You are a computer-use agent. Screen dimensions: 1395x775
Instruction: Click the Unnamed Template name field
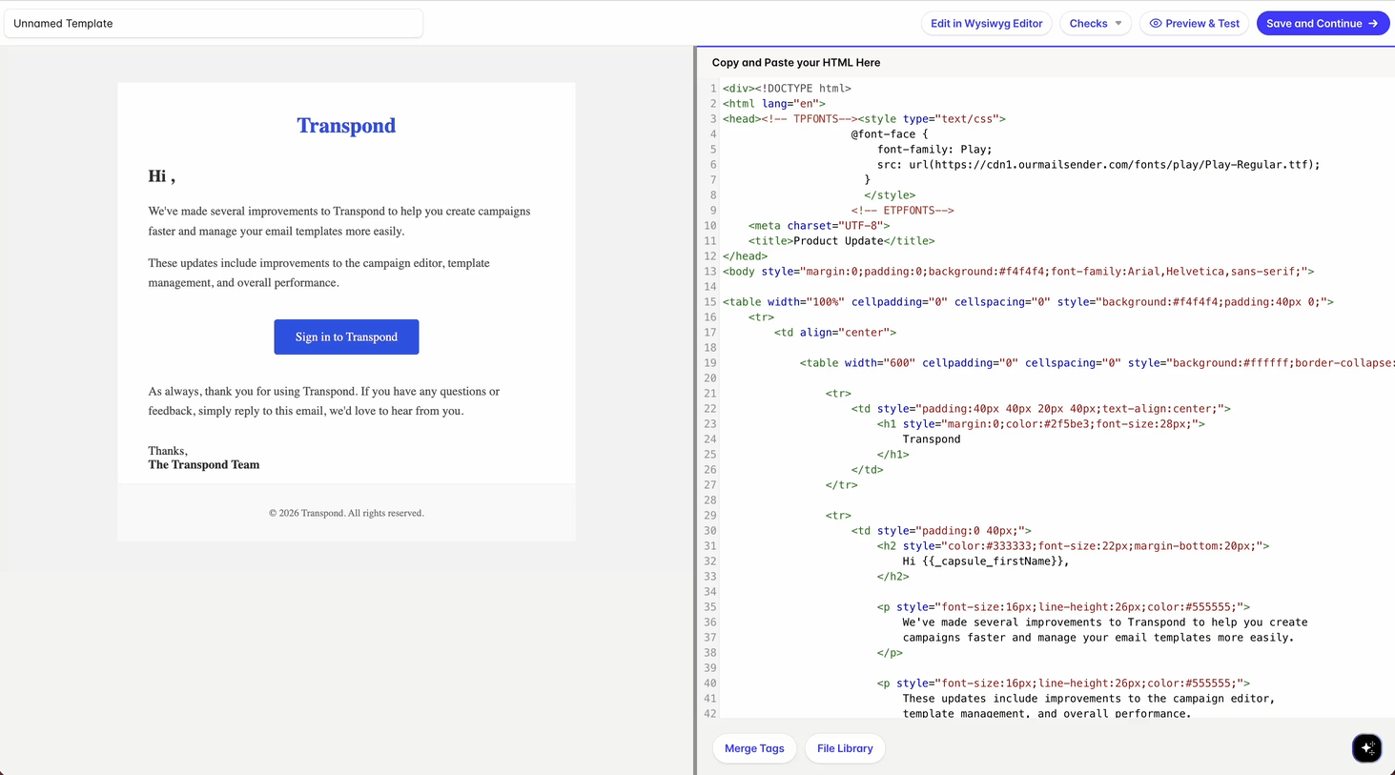point(214,24)
